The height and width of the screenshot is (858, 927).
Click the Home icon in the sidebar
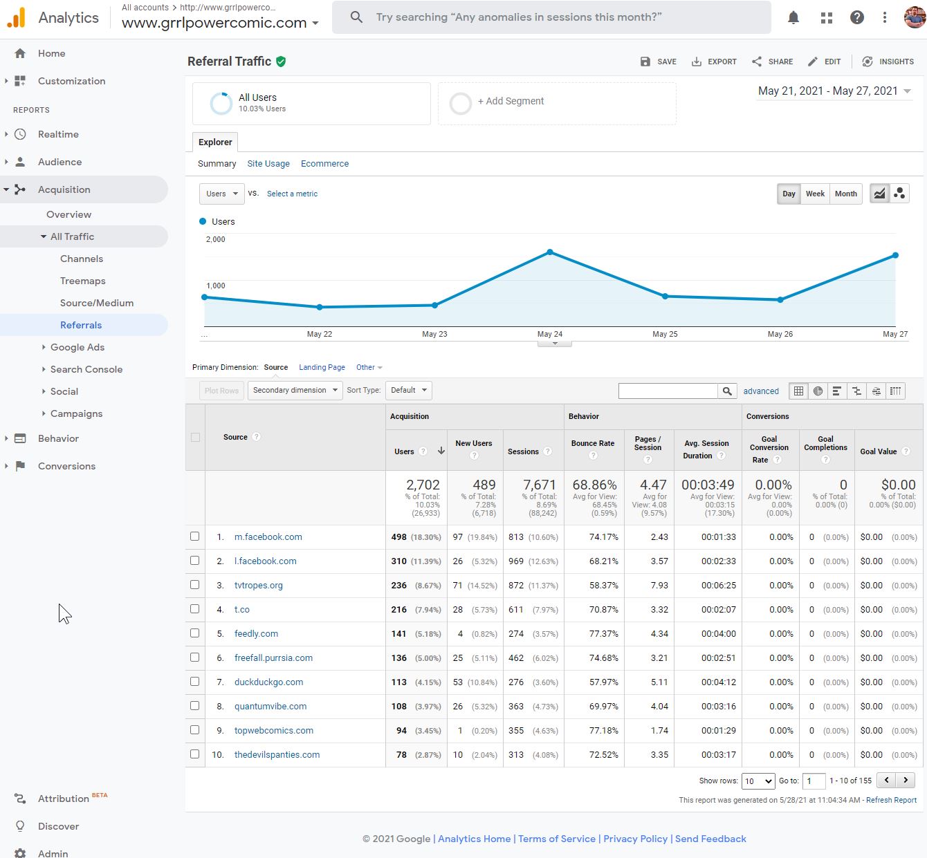coord(20,53)
